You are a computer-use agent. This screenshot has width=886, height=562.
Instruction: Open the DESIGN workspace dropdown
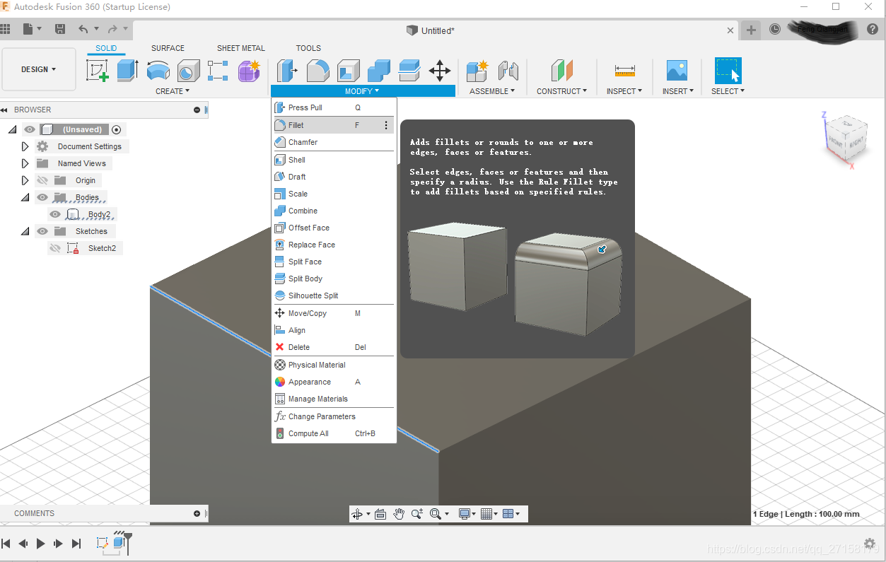pos(39,69)
